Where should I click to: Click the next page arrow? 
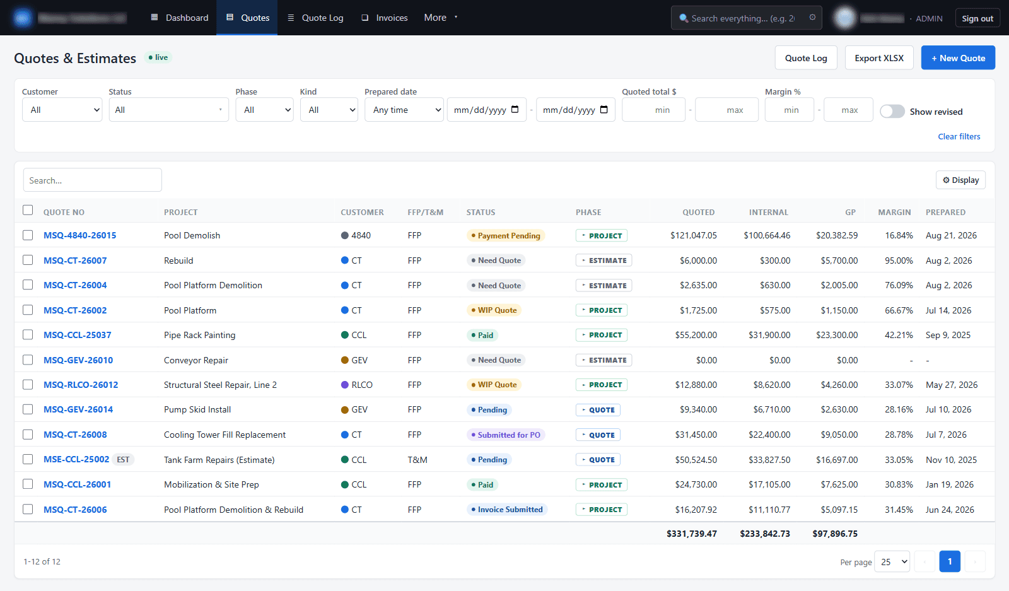pos(975,561)
